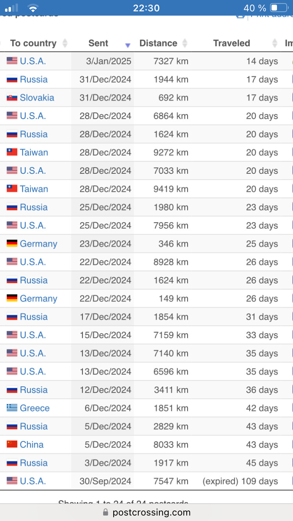Open the expired U.S.A. postcard link
This screenshot has height=521, width=293.
tap(33, 481)
